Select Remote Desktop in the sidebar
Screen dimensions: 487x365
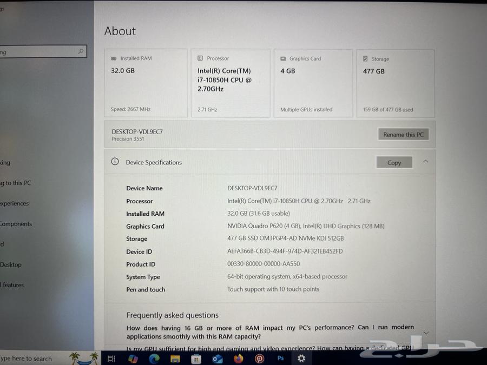[x=21, y=264]
